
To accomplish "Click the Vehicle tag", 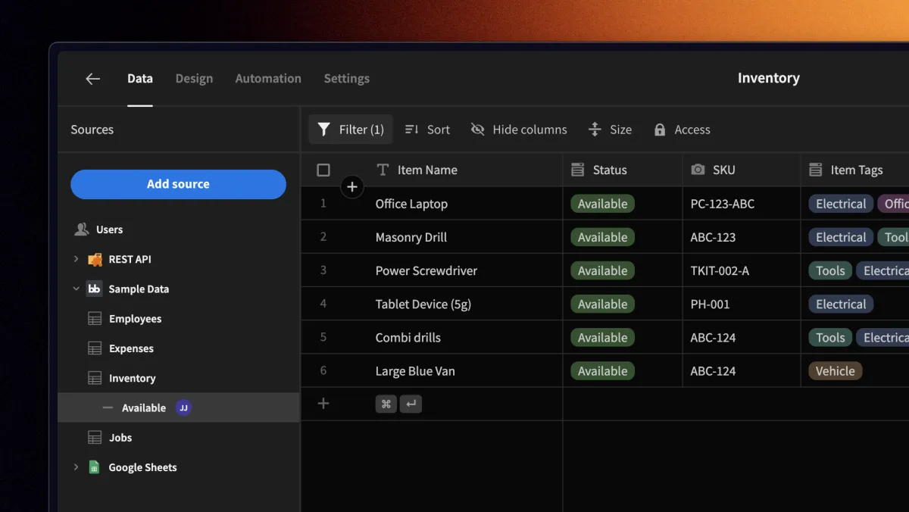I will click(x=835, y=370).
